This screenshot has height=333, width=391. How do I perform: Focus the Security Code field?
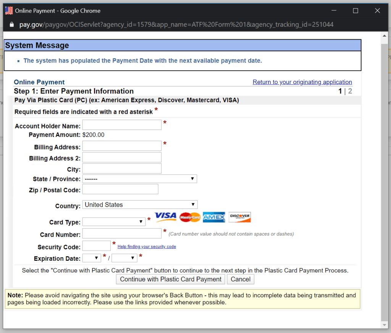97,246
